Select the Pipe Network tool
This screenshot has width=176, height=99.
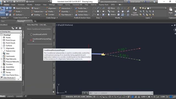(65, 15)
